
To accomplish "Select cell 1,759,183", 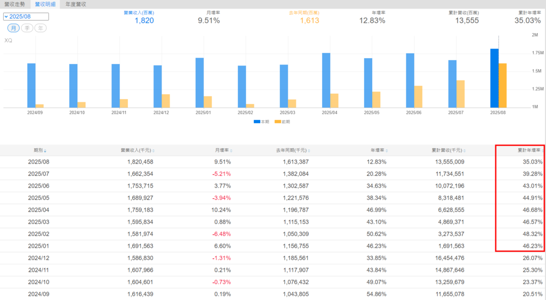I will pos(140,210).
